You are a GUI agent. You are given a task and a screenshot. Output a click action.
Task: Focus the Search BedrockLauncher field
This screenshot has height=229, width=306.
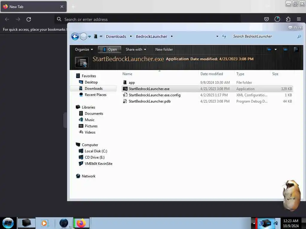click(264, 36)
